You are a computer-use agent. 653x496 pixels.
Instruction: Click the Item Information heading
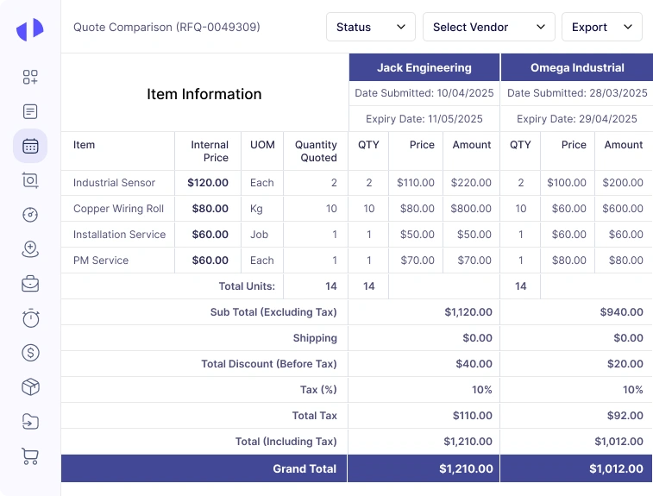[204, 94]
